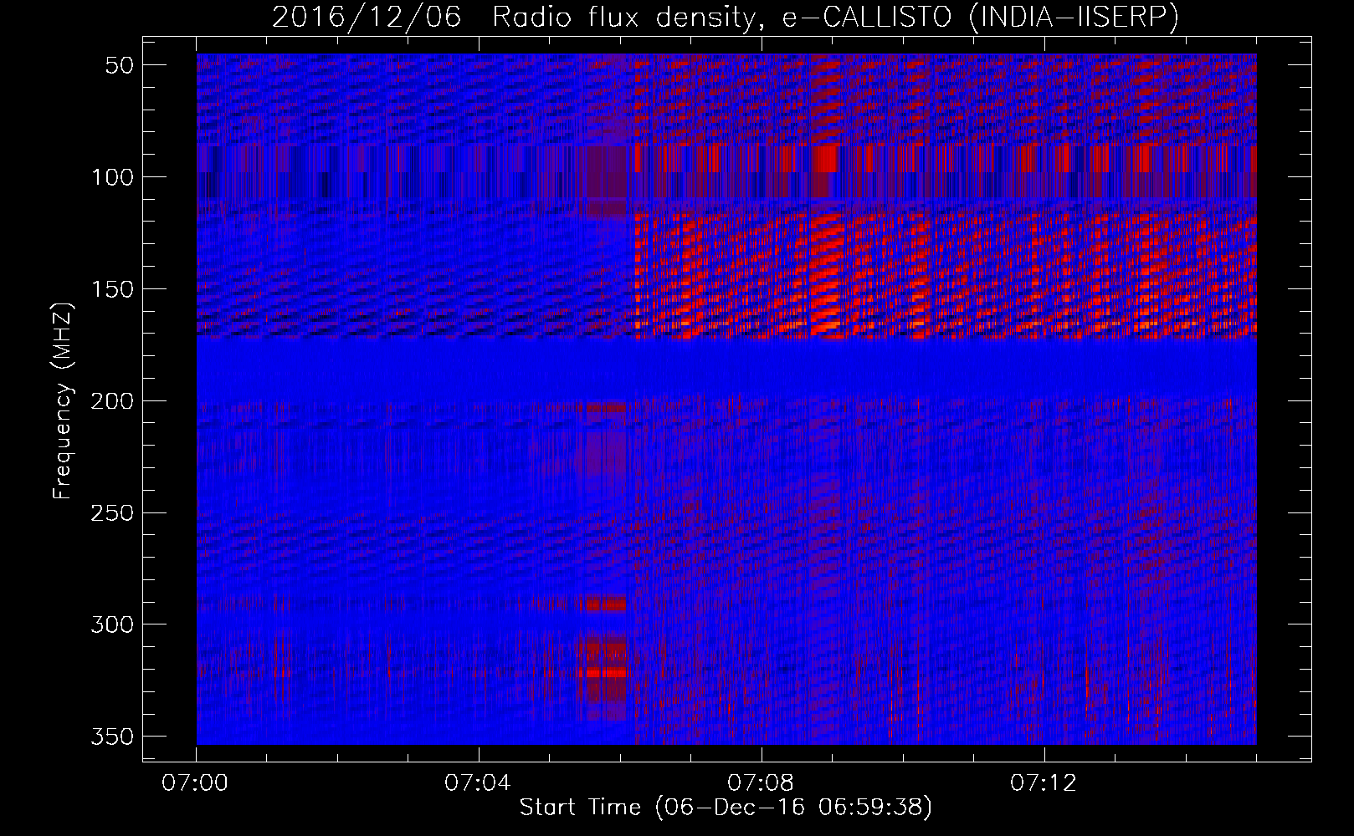Screen dimensions: 1354x836
Task: Click the plot title 'Radio flux density, e-CALLISTO (INDIA-IISERP)'
Action: [835, 18]
